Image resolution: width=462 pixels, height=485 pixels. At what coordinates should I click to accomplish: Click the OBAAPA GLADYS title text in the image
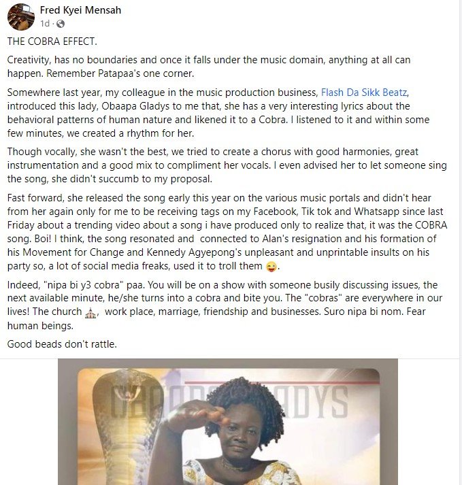point(229,402)
